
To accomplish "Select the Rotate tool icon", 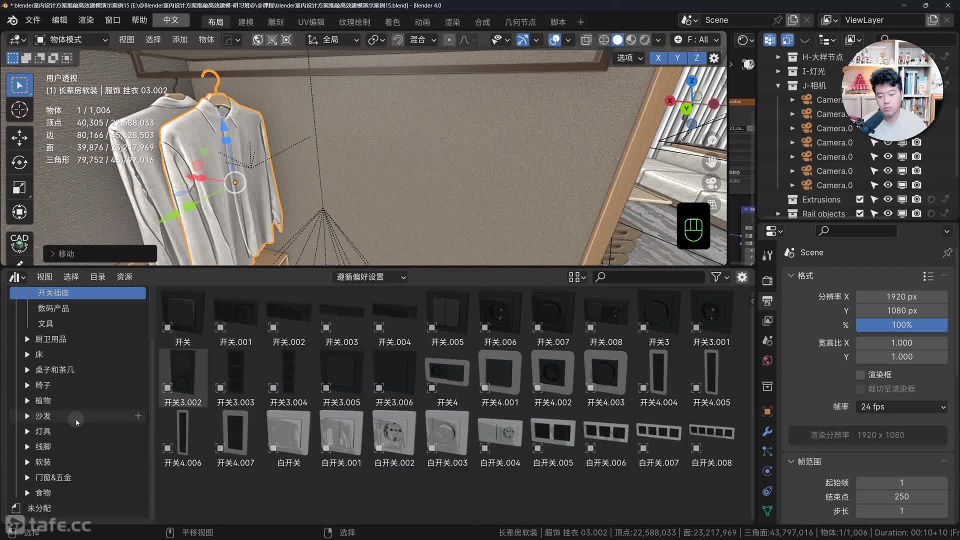I will 19,162.
